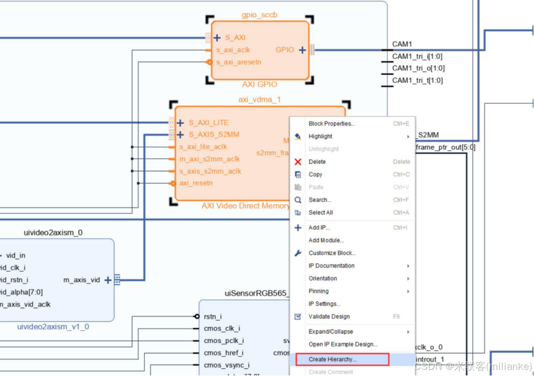Click the greyed-out Paste icon
The height and width of the screenshot is (376, 534).
point(298,187)
